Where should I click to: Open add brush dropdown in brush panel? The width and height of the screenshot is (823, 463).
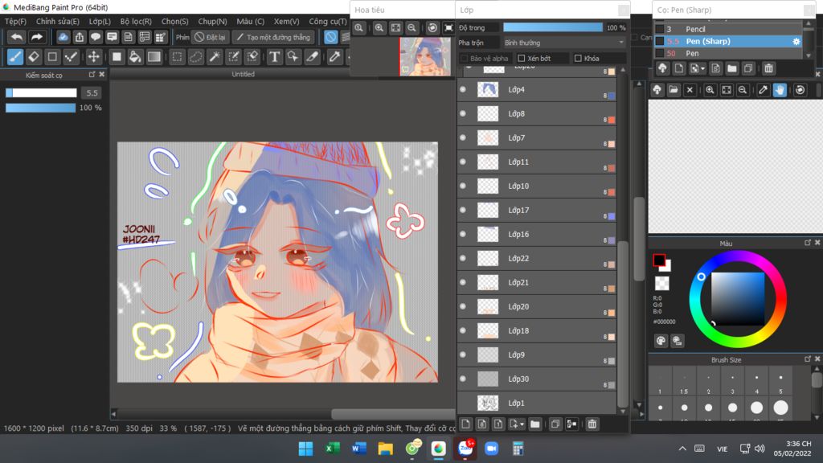pyautogui.click(x=702, y=68)
